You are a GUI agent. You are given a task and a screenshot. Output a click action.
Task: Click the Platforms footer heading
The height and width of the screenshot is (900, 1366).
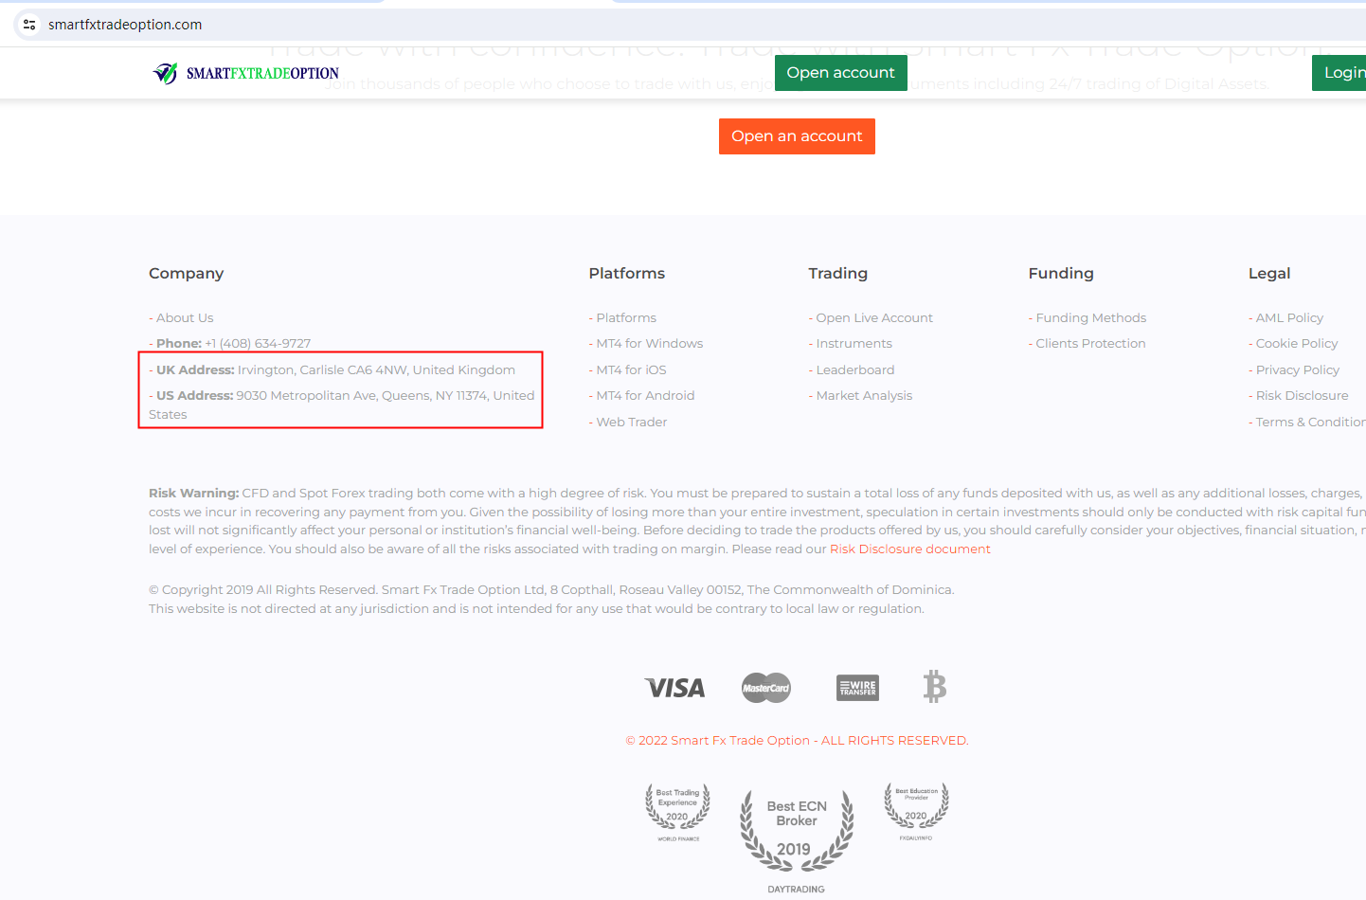(627, 274)
